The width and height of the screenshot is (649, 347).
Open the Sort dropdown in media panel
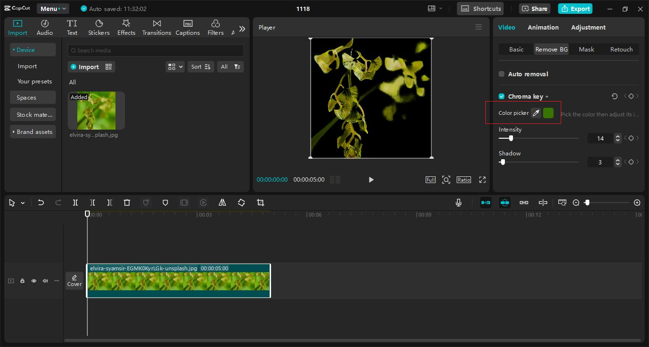(x=201, y=67)
